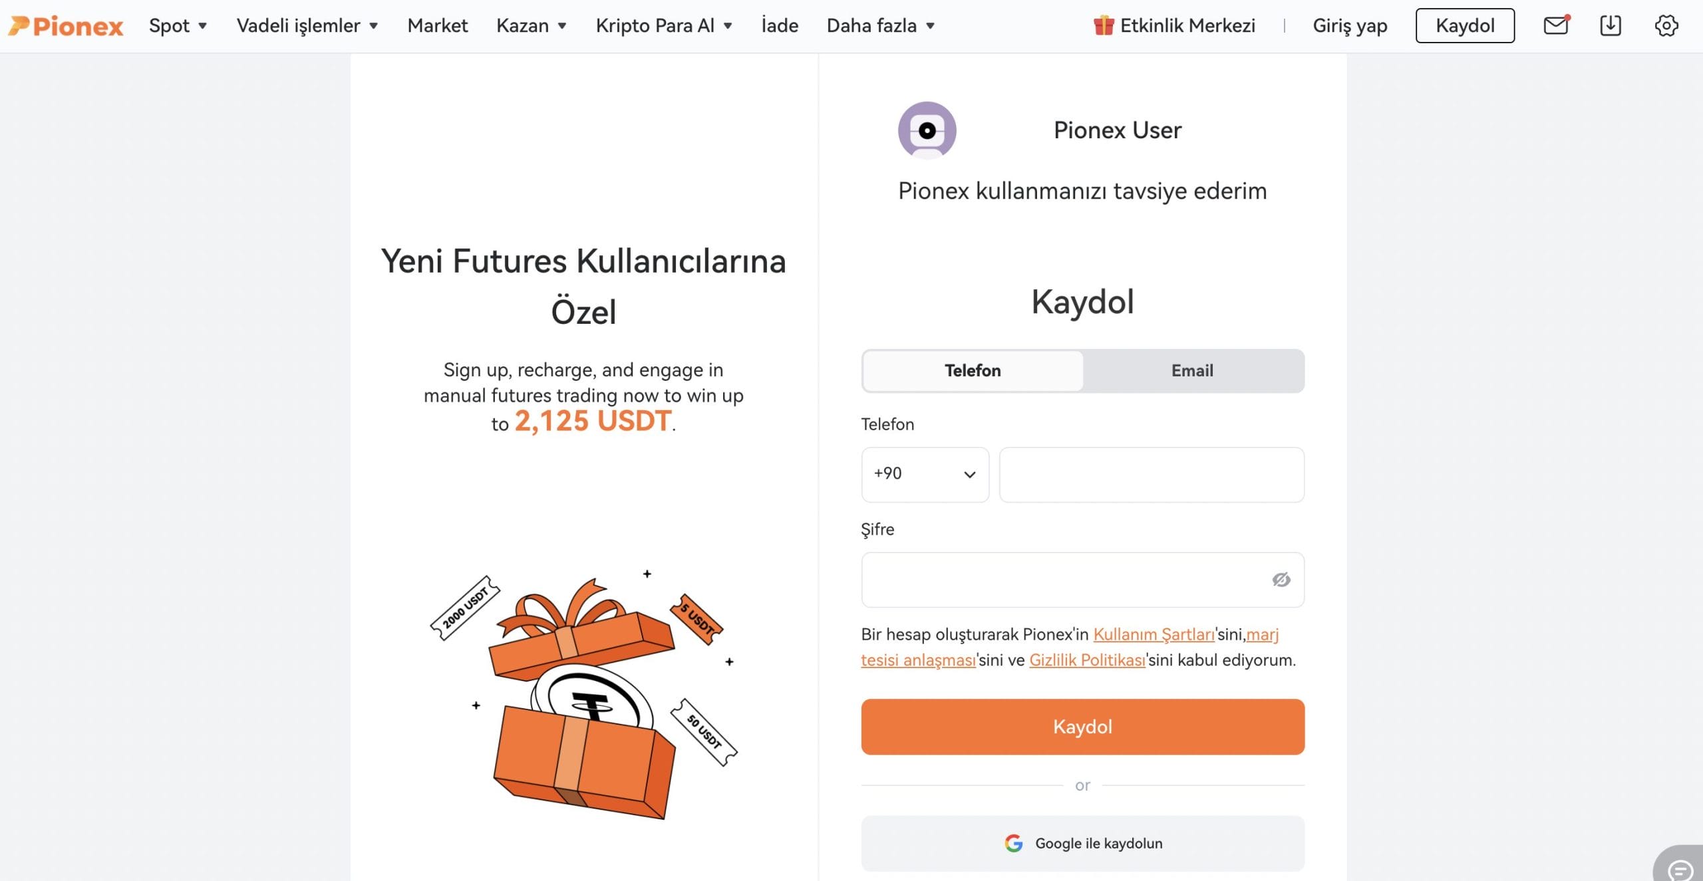Open the +90 country code dropdown

(x=925, y=474)
